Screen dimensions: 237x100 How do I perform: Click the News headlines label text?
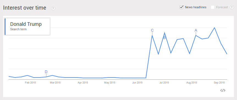tap(195, 7)
